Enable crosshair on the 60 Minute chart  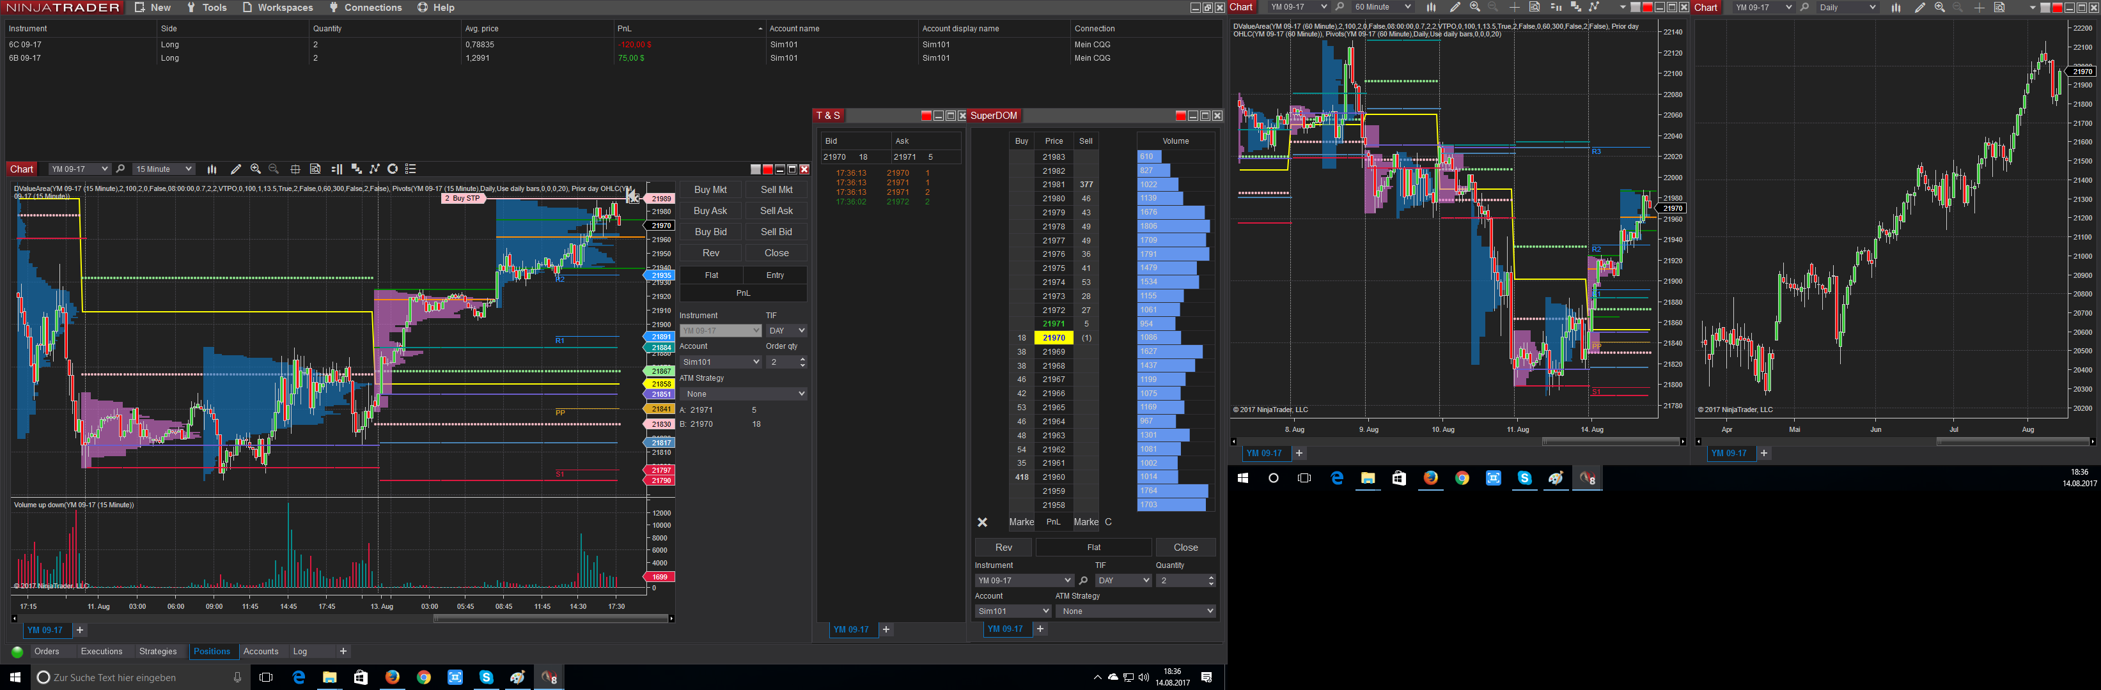tap(1515, 7)
